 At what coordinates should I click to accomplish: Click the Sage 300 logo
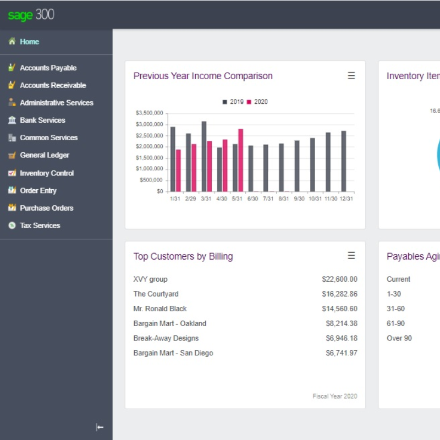coord(31,15)
